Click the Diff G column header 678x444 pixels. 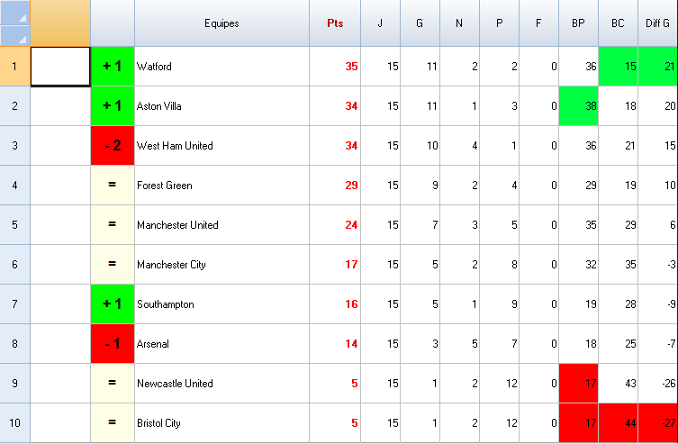[x=657, y=23]
